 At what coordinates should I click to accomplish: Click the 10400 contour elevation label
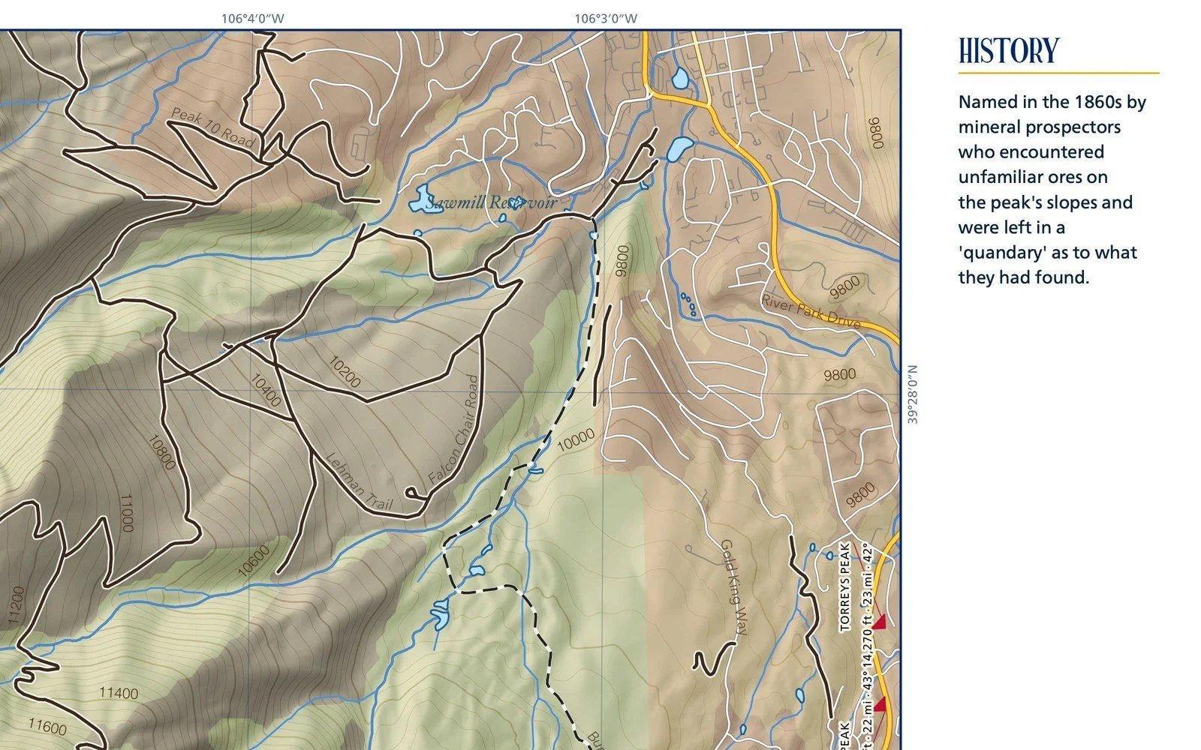266,391
